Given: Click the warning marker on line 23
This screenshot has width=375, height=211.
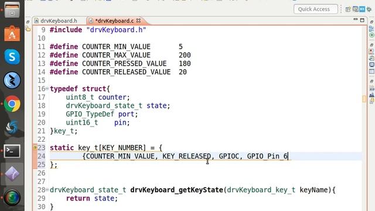Looking at the screenshot, I should point(35,148).
